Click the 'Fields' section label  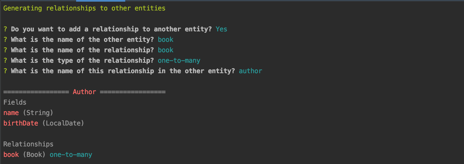[15, 102]
